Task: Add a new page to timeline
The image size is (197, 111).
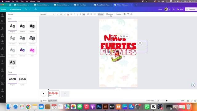Action: (x=65, y=94)
